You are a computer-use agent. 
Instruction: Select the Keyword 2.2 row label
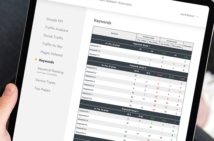91,72
